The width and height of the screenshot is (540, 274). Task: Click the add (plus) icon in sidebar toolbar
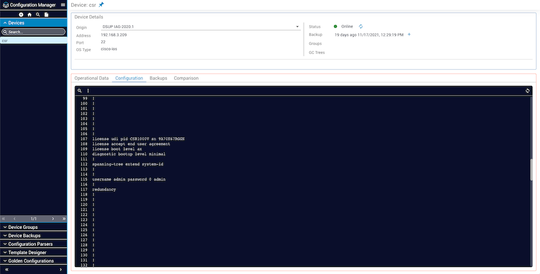tap(21, 15)
